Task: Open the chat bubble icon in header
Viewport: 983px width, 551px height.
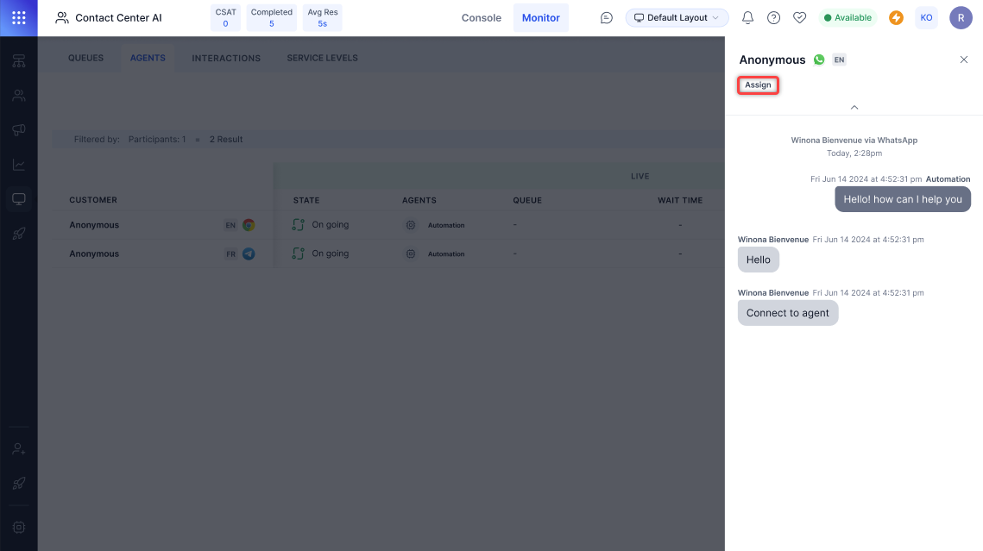Action: (607, 18)
